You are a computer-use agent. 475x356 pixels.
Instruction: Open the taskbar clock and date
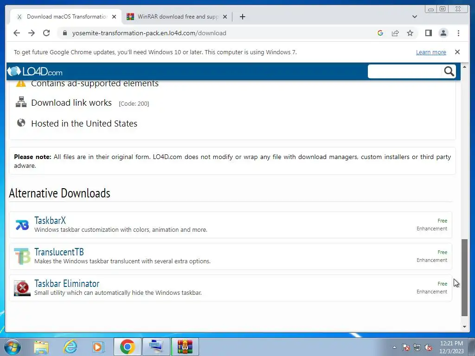(x=451, y=347)
